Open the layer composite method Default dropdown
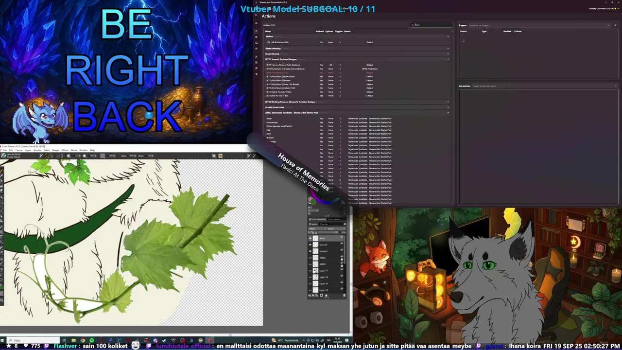The height and width of the screenshot is (350, 622). [317, 228]
